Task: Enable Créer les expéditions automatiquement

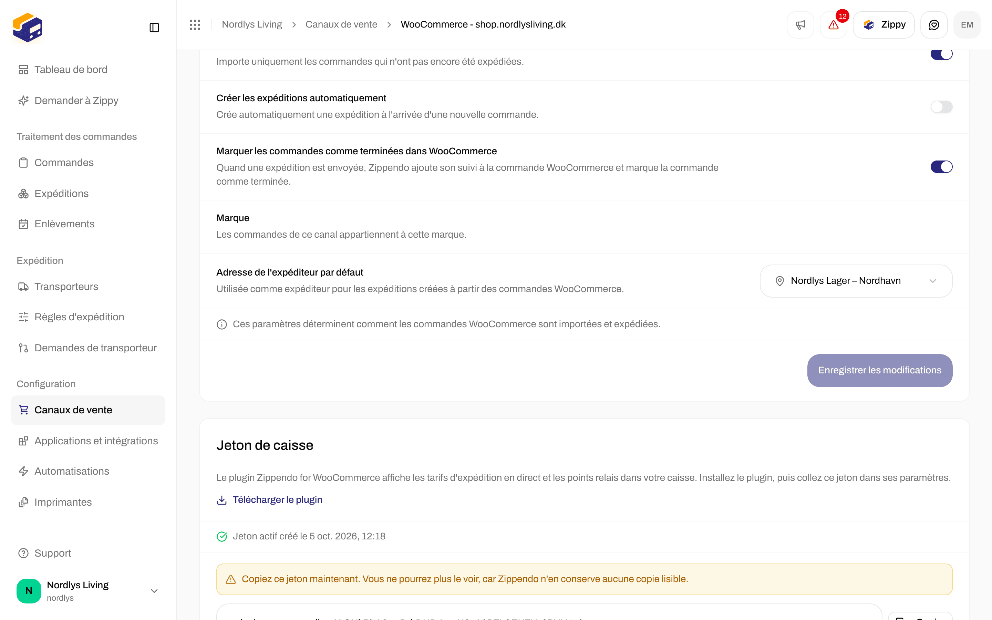Action: click(941, 107)
